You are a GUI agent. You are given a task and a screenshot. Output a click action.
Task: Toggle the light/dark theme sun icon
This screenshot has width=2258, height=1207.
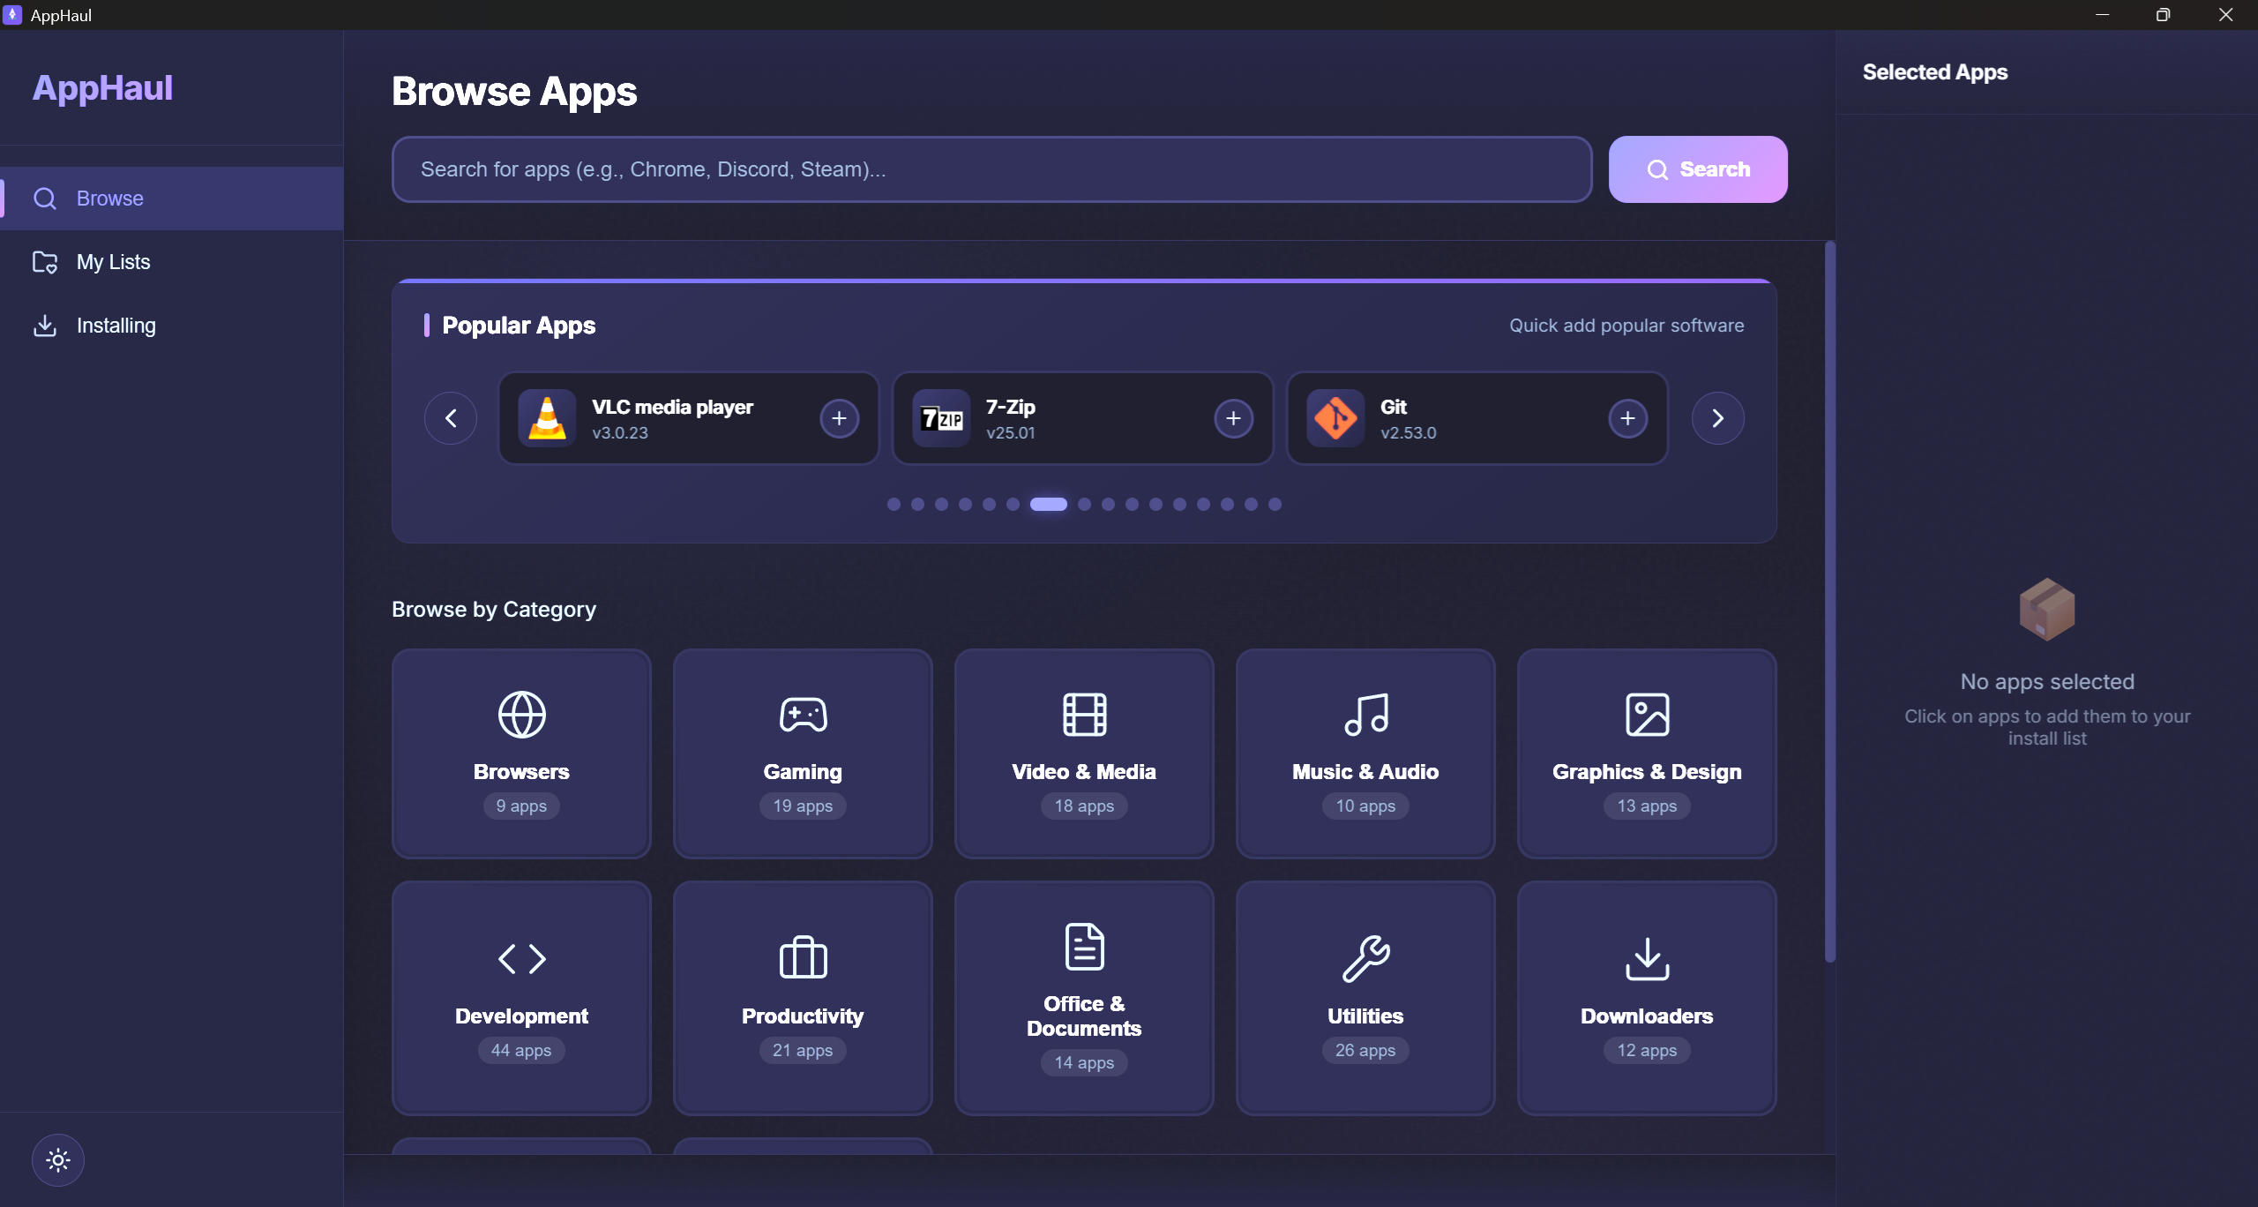[58, 1159]
